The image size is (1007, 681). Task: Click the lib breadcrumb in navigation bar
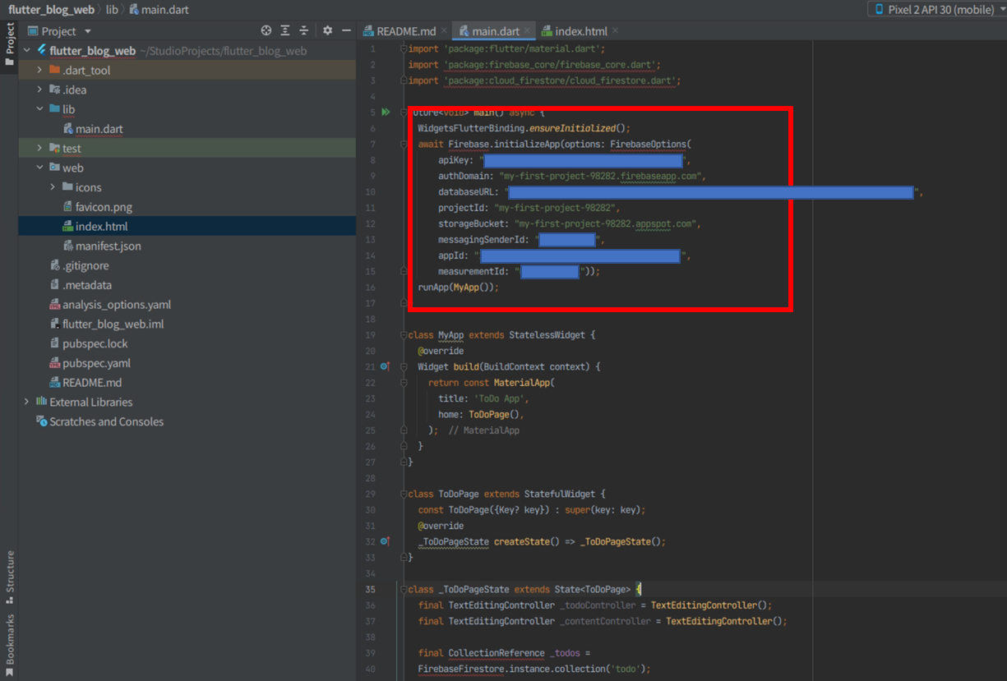click(x=112, y=9)
